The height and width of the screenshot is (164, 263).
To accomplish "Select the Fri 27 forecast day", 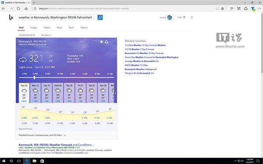I will click(x=80, y=93).
